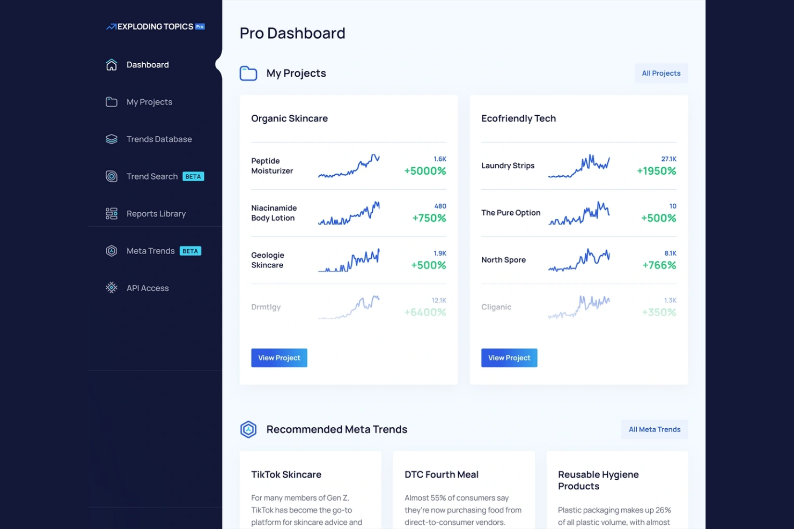Click the All Projects button
Image resolution: width=794 pixels, height=529 pixels.
click(661, 73)
